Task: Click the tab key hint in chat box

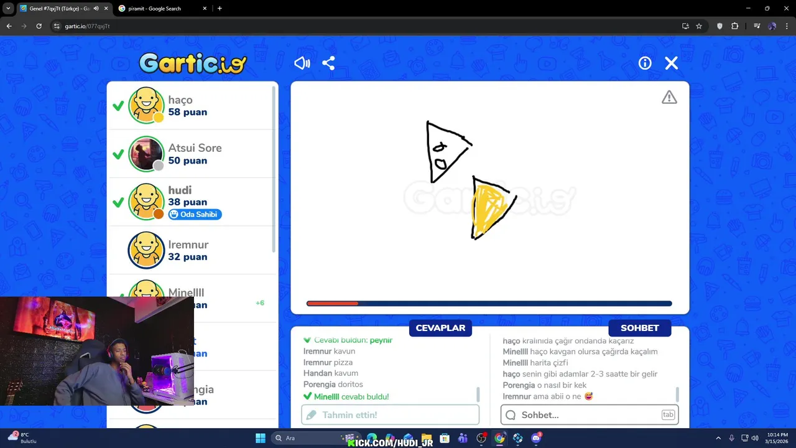Action: tap(668, 415)
